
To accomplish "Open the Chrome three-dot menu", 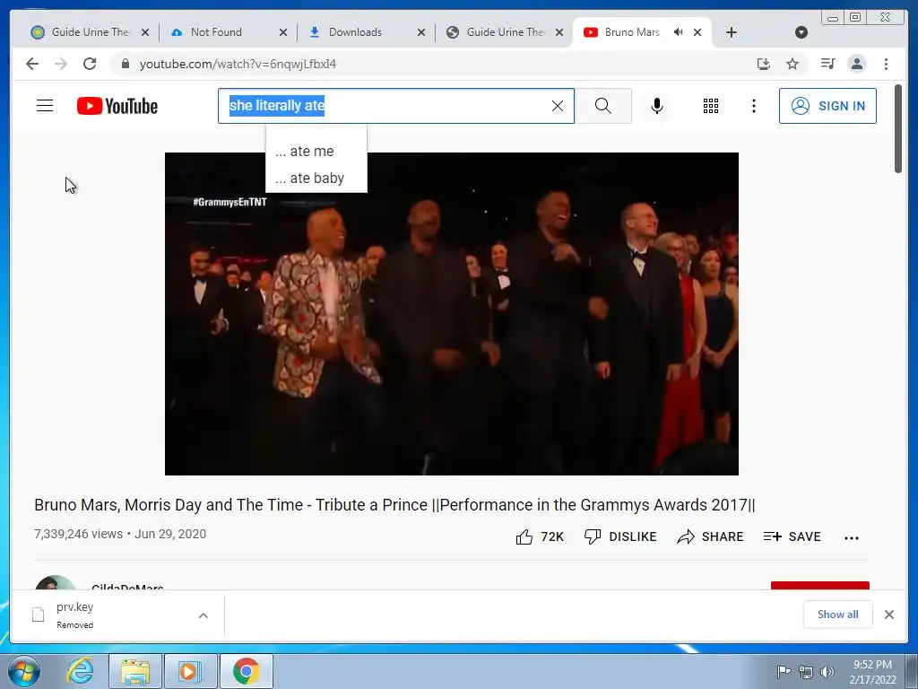I will coord(886,64).
